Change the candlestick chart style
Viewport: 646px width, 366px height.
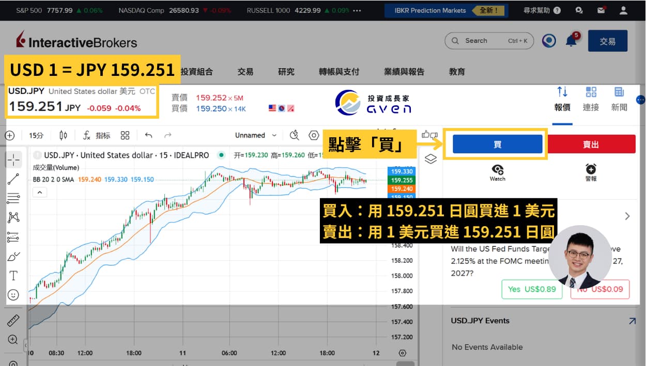[64, 136]
